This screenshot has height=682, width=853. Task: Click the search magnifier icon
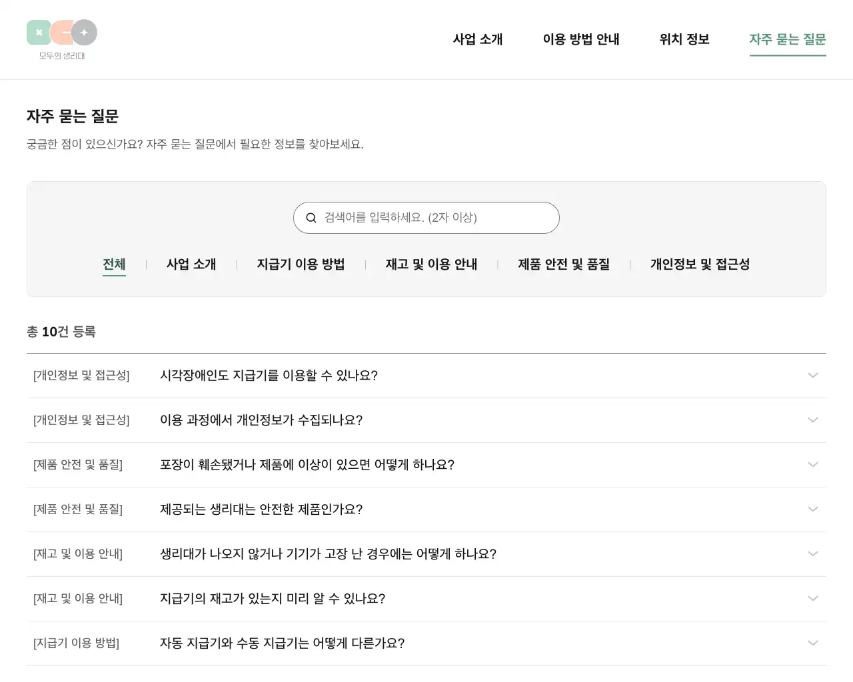[311, 218]
